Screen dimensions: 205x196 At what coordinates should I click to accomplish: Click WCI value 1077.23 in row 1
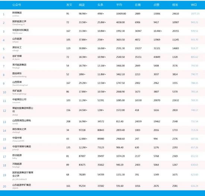pyautogui.click(x=195, y=13)
